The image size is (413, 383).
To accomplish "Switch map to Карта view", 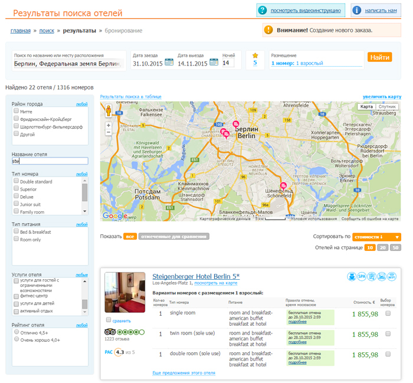I will point(366,107).
